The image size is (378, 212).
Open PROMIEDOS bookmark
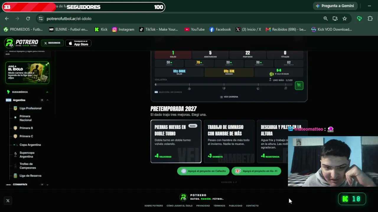coord(23,29)
